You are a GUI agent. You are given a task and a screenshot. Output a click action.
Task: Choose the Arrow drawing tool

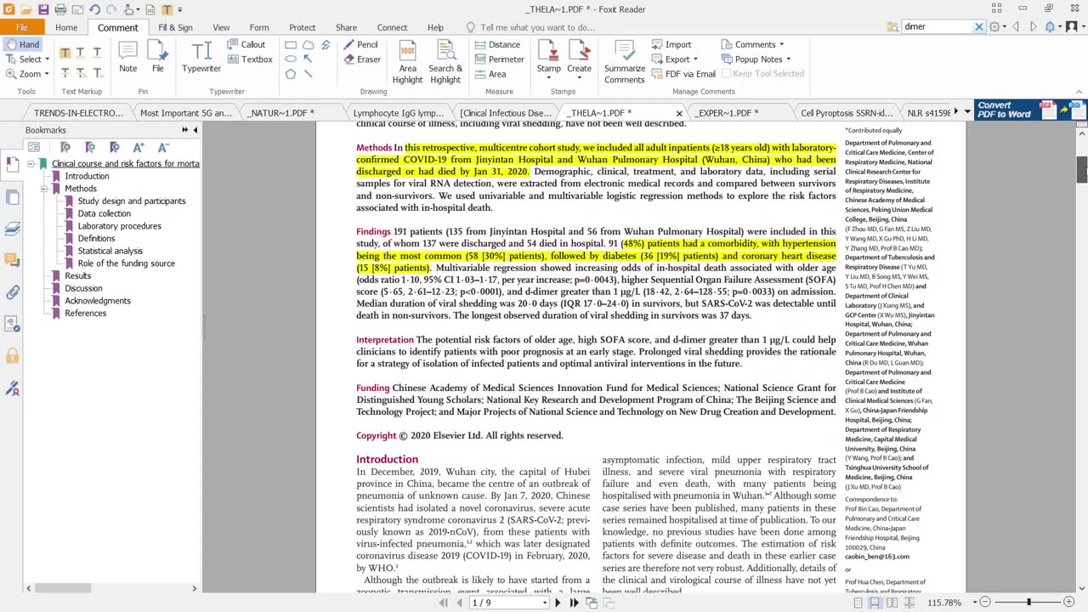point(308,59)
